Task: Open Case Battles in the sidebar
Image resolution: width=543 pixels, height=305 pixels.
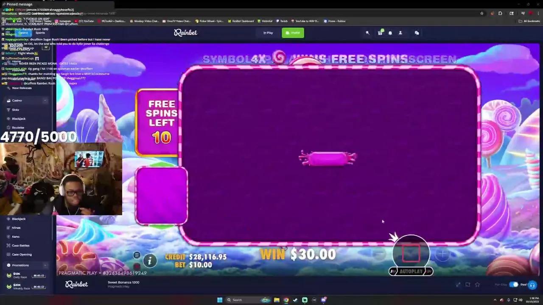Action: coord(21,246)
